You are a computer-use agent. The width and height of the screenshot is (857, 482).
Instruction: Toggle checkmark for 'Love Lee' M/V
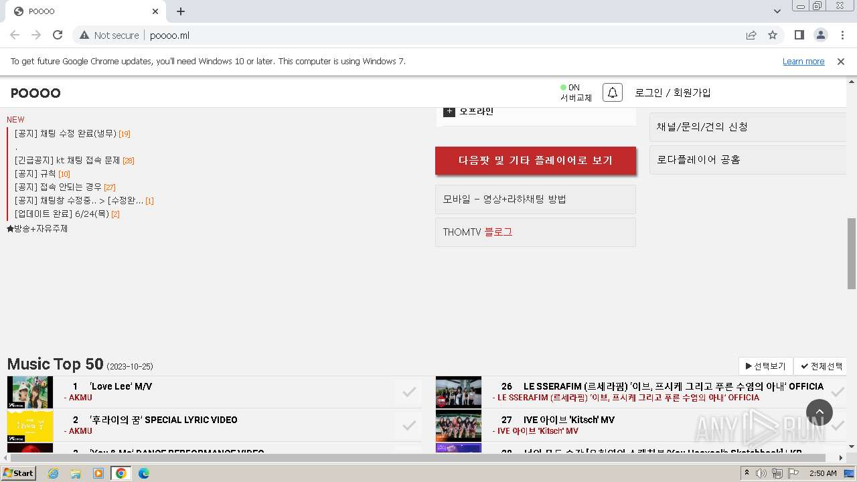point(409,392)
